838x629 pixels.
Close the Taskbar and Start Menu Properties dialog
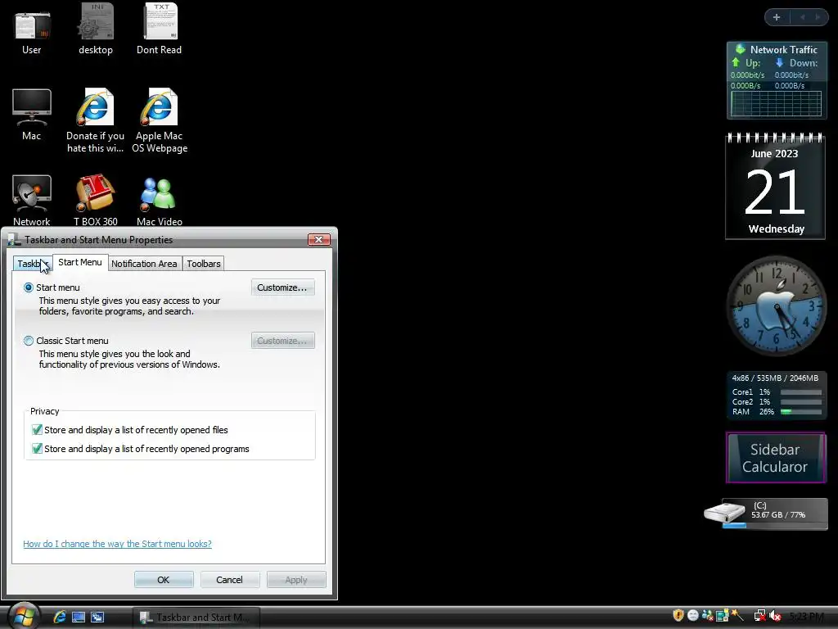click(319, 239)
